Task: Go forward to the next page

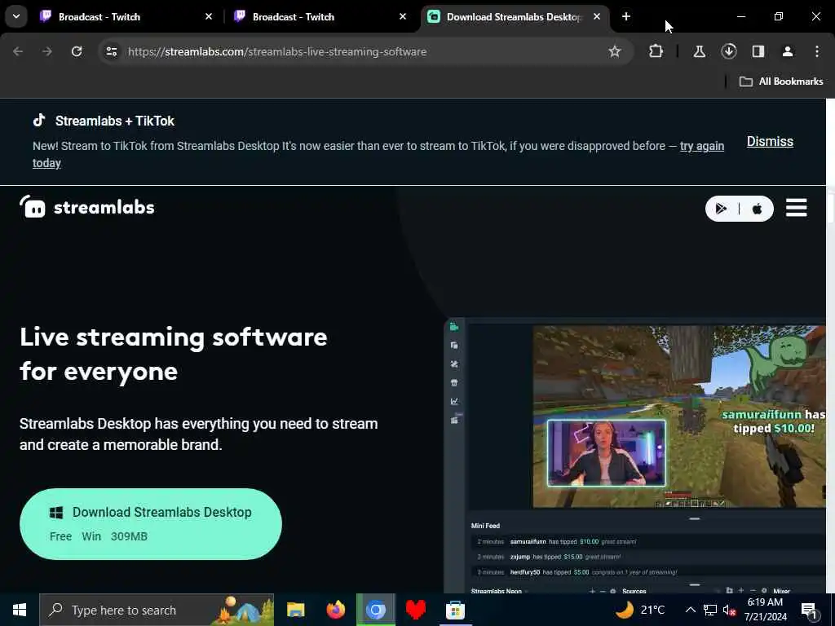Action: coord(47,51)
